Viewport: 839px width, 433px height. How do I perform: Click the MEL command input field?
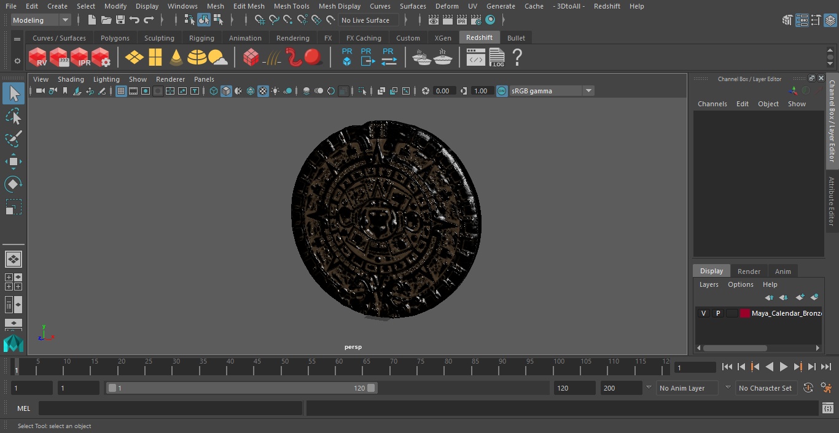click(170, 408)
